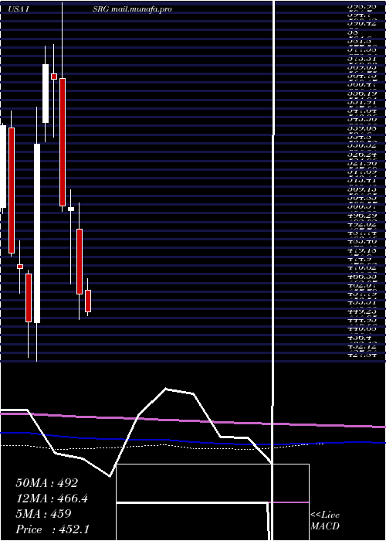The width and height of the screenshot is (386, 541).
Task: Click the last red candlestick on the right
Action: (x=88, y=301)
